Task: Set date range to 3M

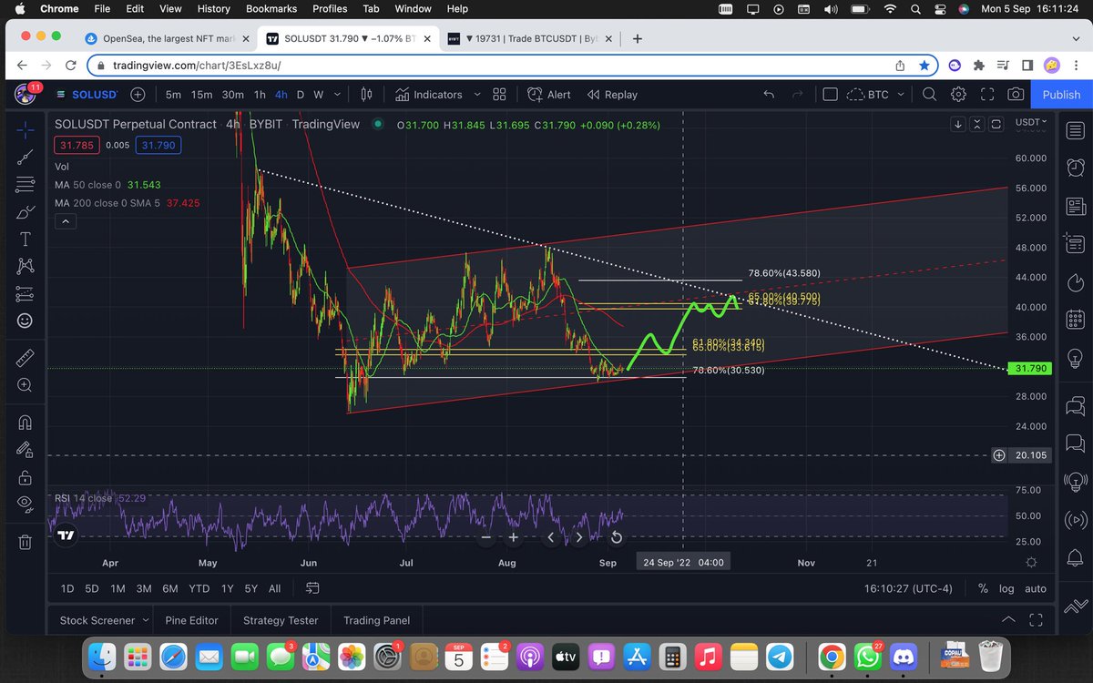Action: [x=144, y=588]
